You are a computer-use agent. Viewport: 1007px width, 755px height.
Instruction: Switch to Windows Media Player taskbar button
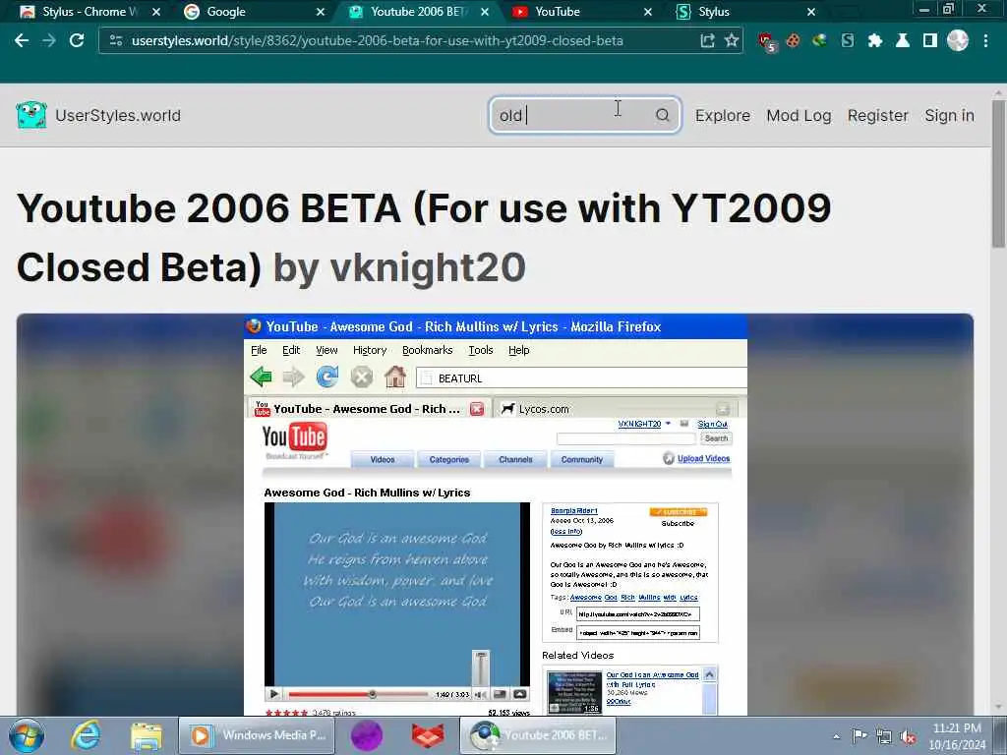point(256,735)
